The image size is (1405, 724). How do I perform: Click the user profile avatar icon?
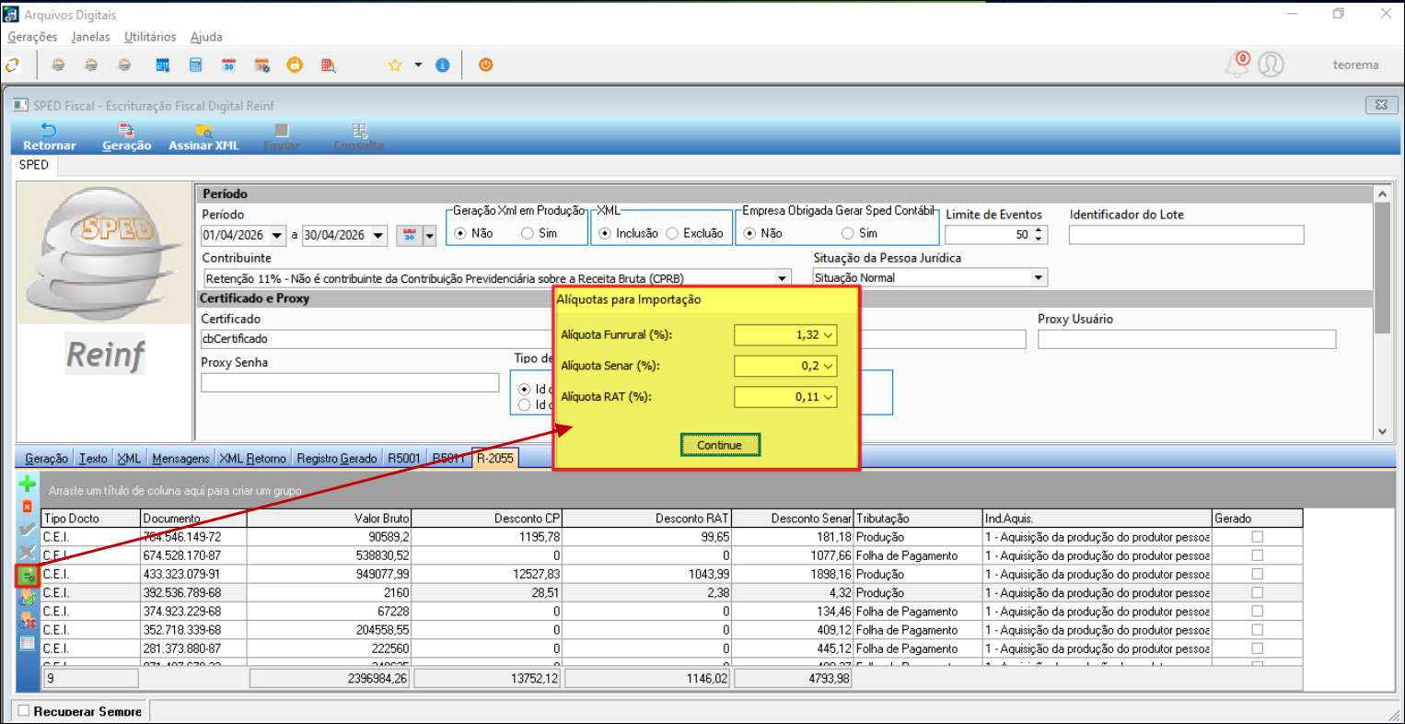(x=1271, y=64)
